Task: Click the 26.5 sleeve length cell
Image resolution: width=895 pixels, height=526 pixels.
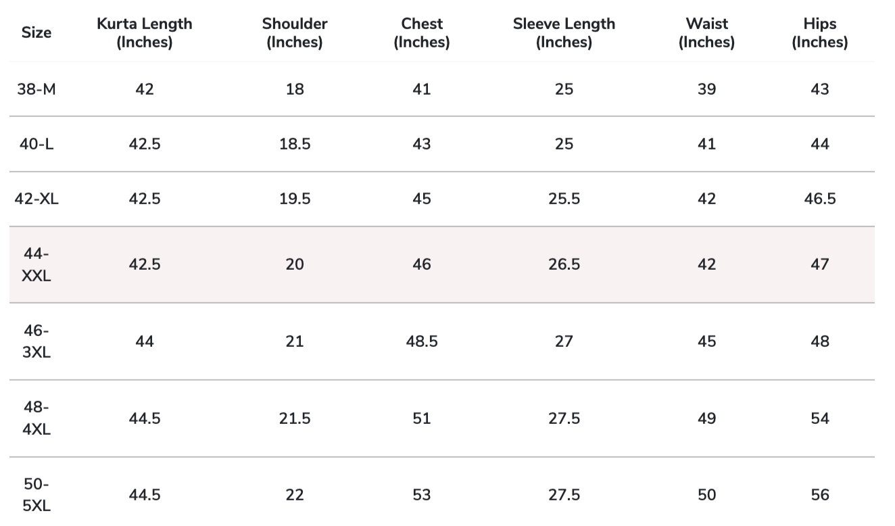Action: pyautogui.click(x=564, y=264)
